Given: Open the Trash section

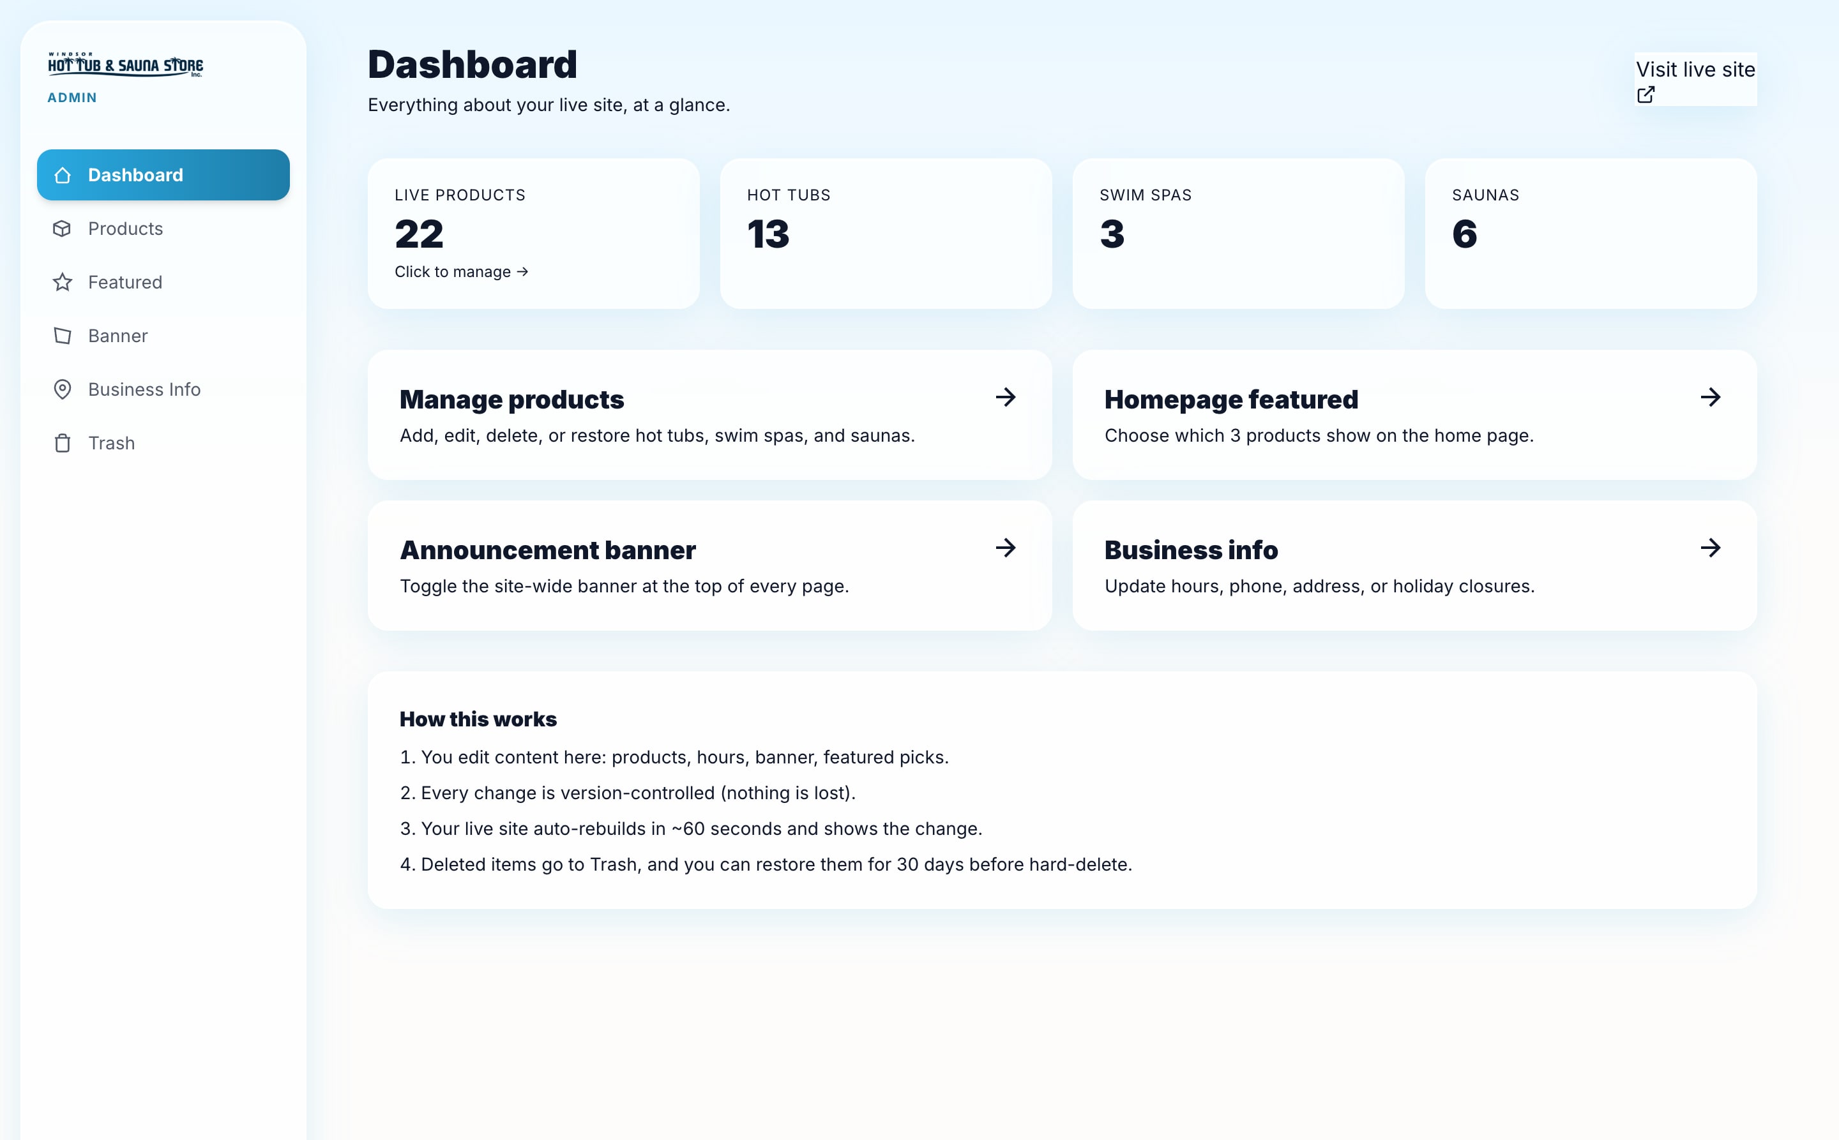Looking at the screenshot, I should (x=163, y=442).
